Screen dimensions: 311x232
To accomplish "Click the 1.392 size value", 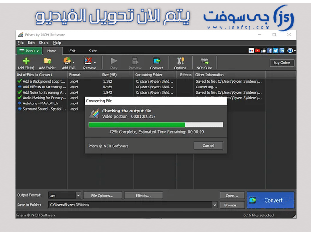I will [108, 81].
